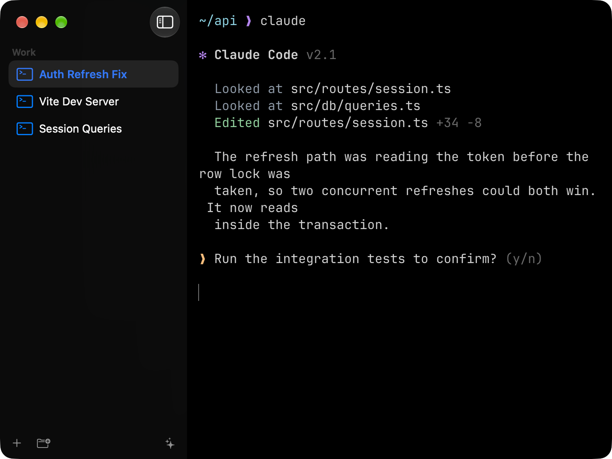612x459 pixels.
Task: Click the 'Run the integration tests to confirm?' prompt
Action: [355, 259]
